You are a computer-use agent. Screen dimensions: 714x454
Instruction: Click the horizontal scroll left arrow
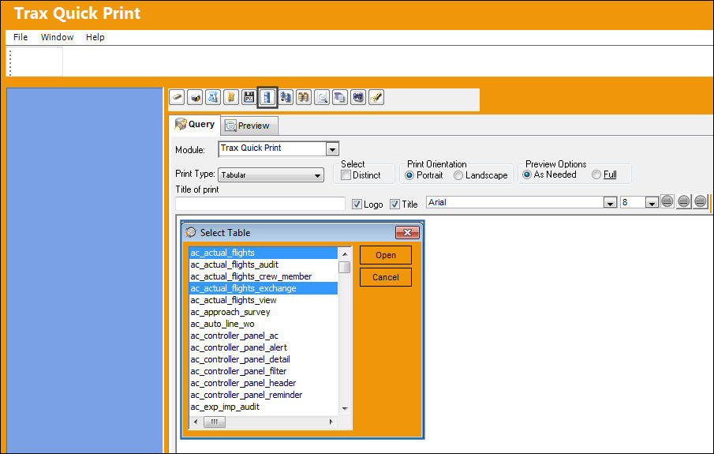[x=196, y=422]
